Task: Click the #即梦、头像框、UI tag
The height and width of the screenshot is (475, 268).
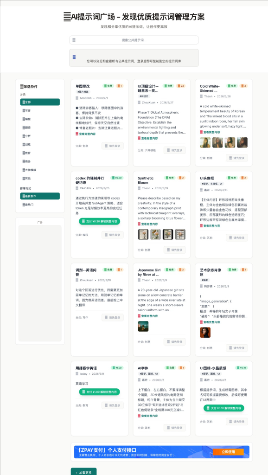Action: 212,184
